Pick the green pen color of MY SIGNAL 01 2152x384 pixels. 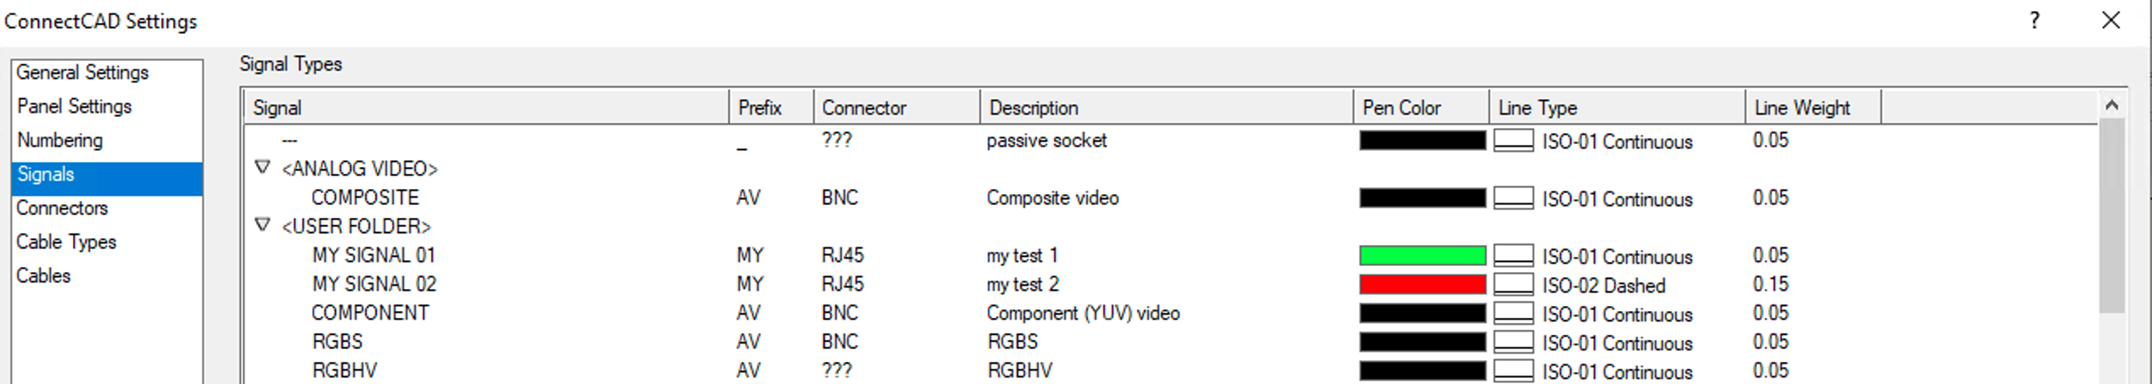coord(1422,255)
